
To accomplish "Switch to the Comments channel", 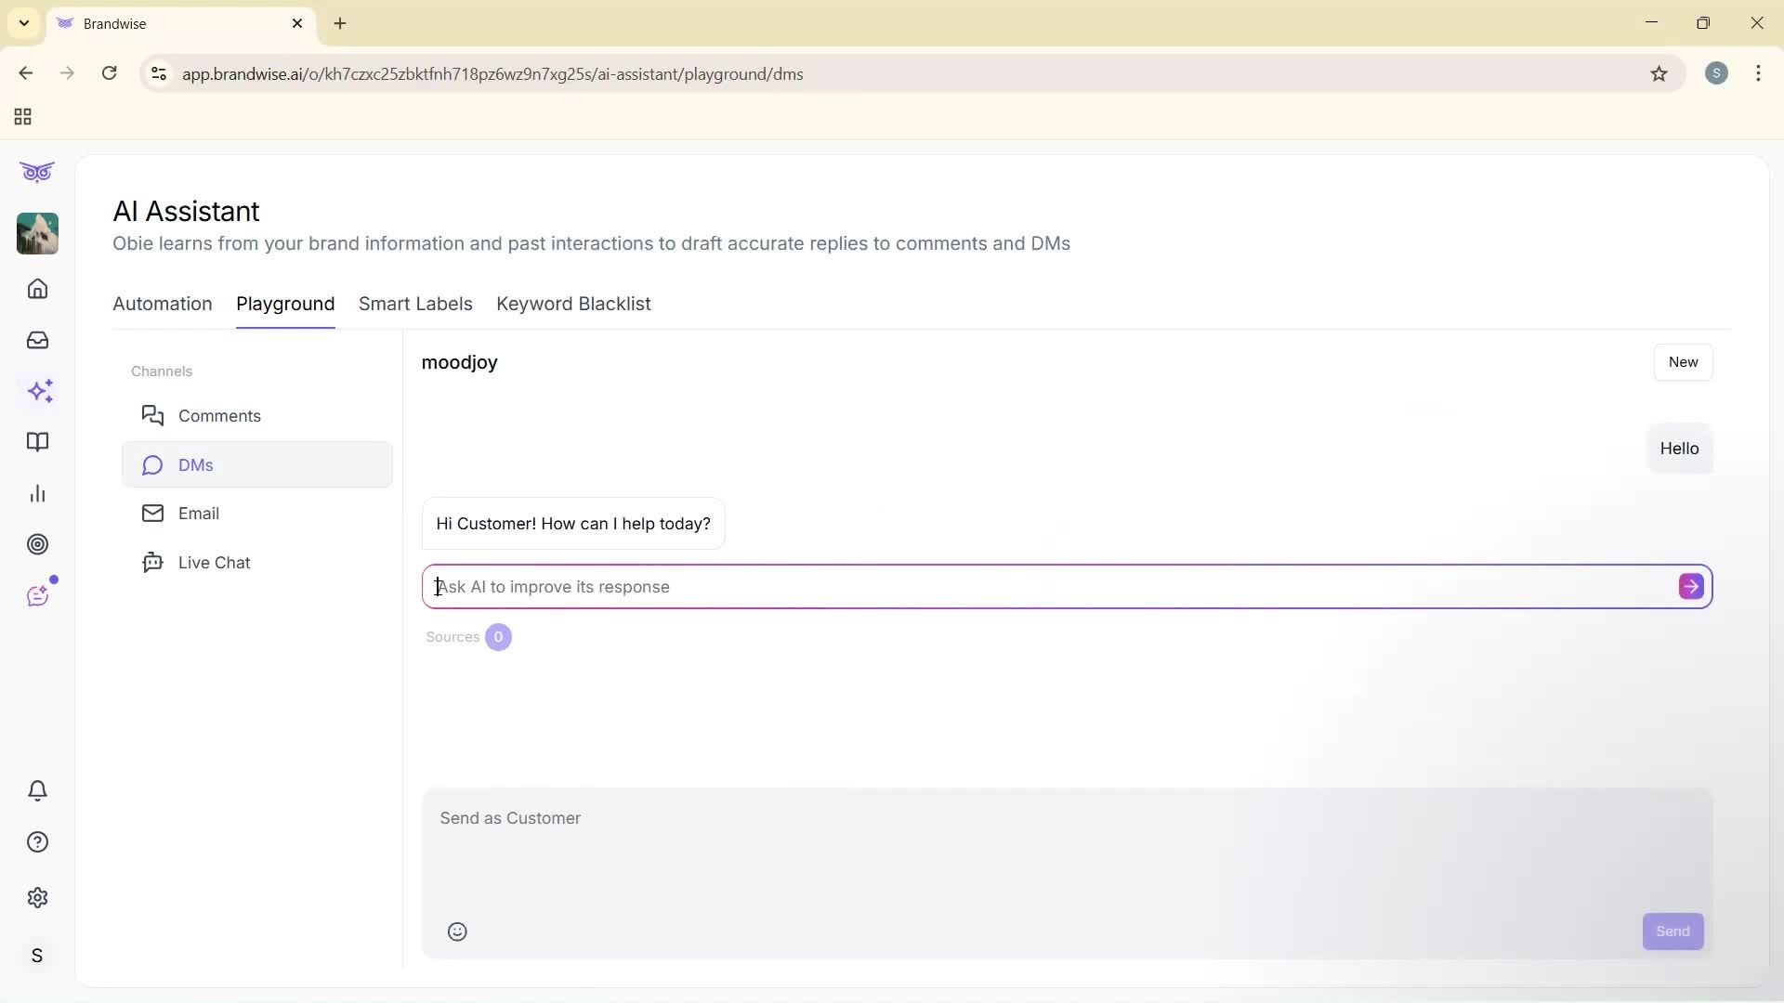I will [219, 415].
